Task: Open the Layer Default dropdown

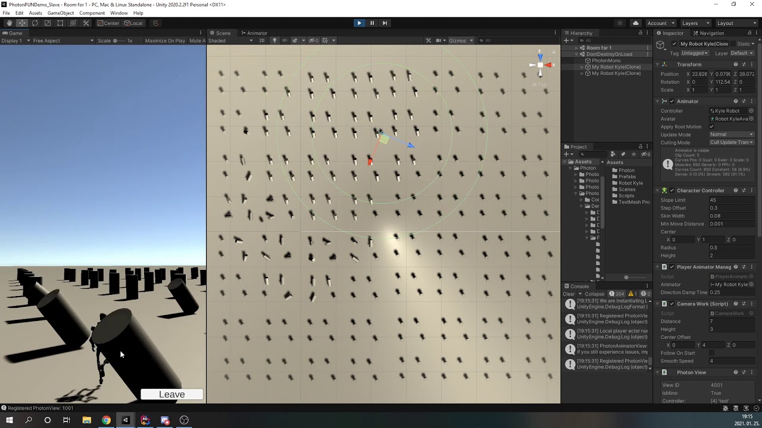Action: [742, 53]
